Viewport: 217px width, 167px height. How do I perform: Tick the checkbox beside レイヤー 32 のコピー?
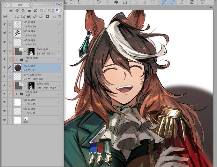point(10,76)
